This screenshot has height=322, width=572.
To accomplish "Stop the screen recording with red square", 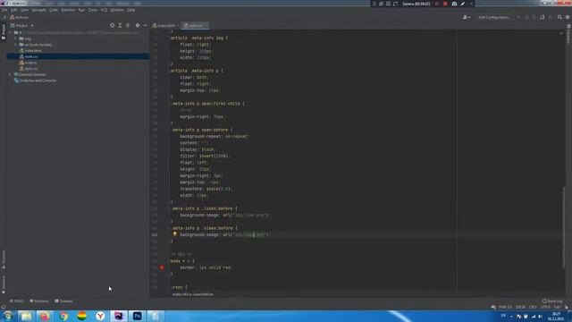I will 445,4.
